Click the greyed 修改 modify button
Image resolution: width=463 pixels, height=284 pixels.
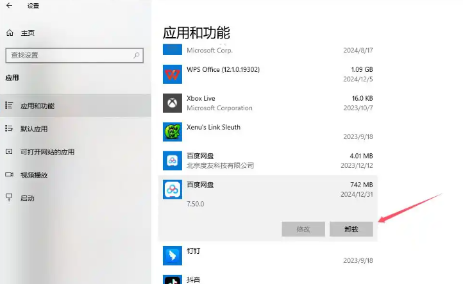[x=303, y=229]
